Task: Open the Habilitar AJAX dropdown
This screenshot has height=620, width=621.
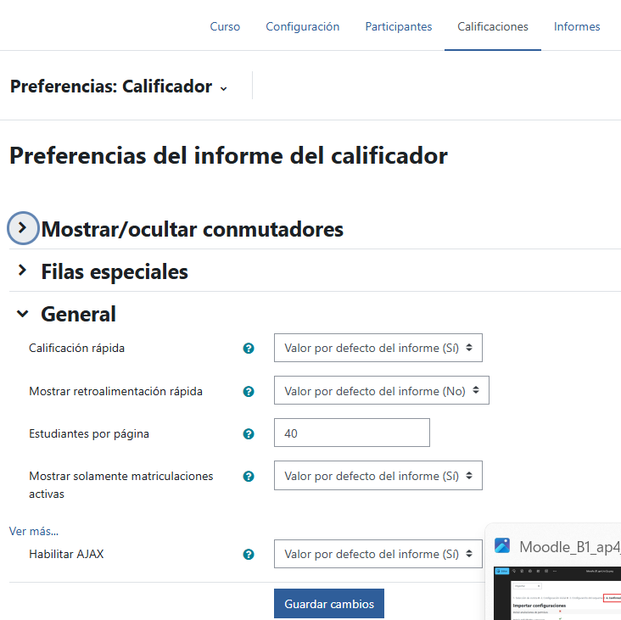Action: [378, 554]
